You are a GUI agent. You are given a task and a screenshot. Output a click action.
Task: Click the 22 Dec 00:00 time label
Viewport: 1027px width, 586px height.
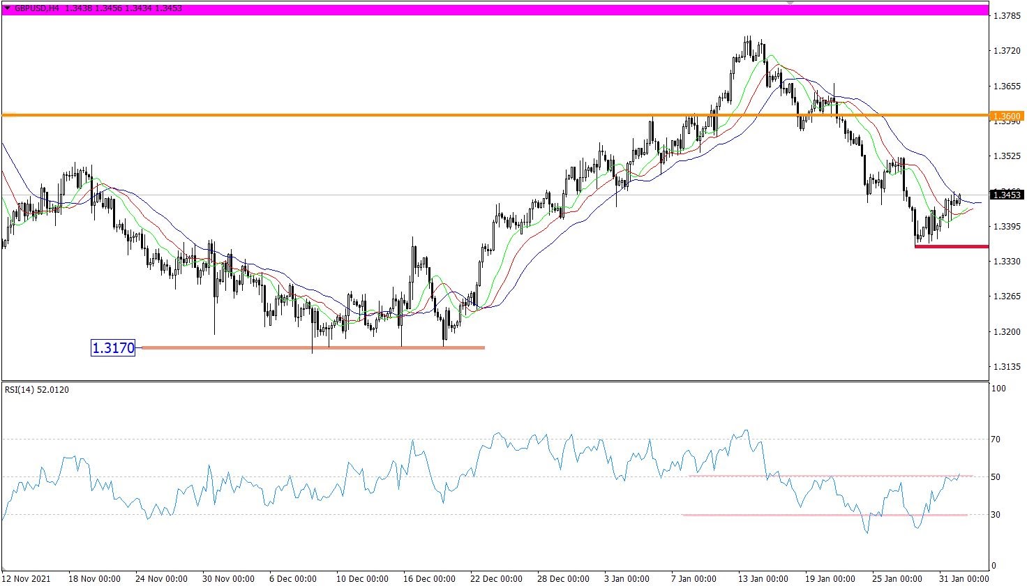496,579
